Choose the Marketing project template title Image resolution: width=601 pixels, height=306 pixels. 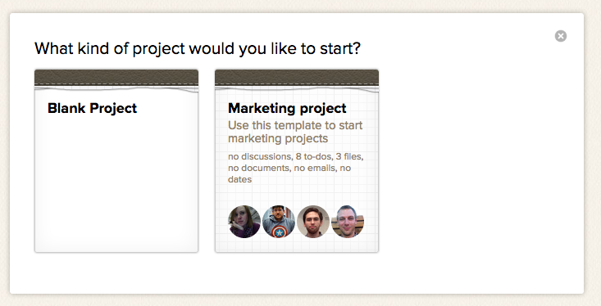(287, 108)
